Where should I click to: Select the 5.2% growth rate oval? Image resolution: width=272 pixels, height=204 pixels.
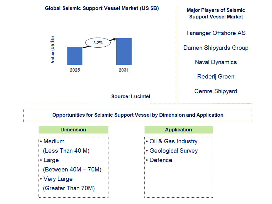click(x=97, y=43)
